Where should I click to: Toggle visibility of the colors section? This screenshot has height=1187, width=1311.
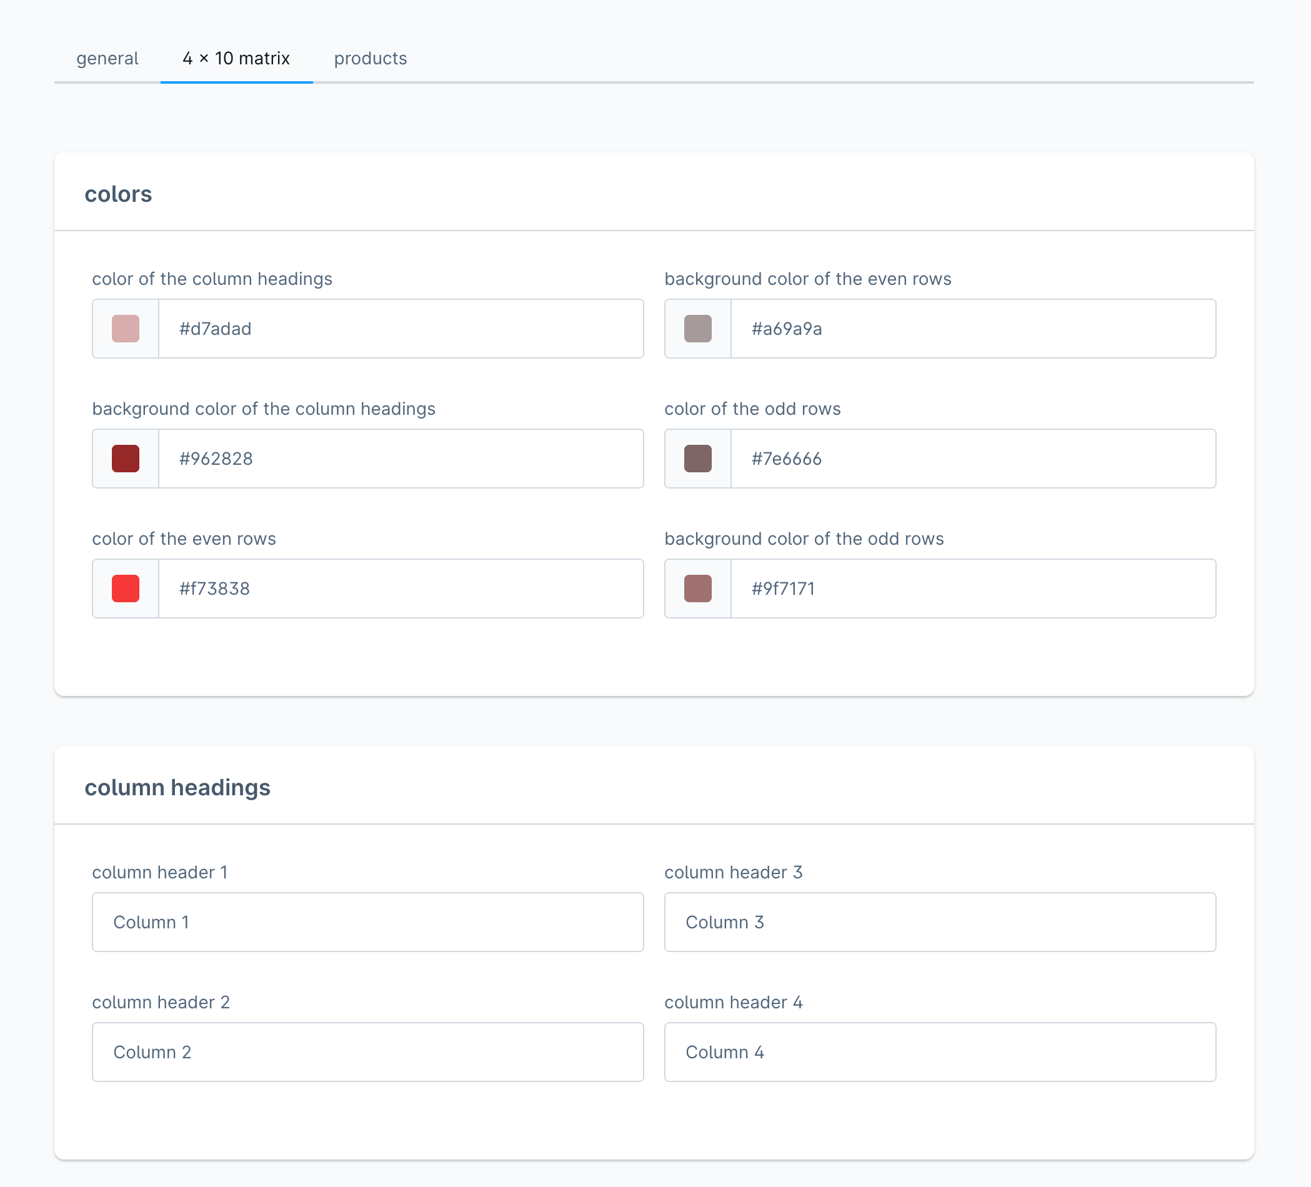(119, 194)
